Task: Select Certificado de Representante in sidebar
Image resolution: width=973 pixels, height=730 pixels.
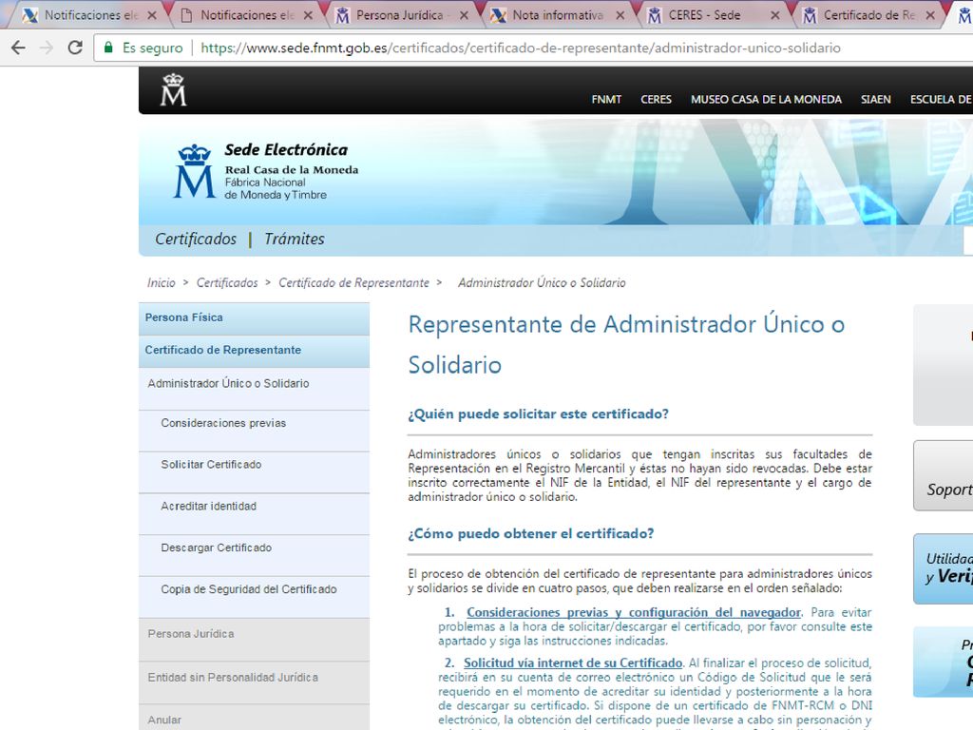Action: [x=254, y=351]
